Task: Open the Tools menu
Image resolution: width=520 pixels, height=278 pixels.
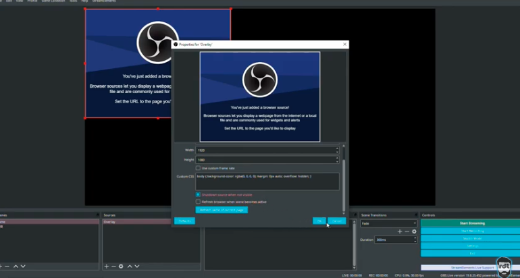Action: [74, 1]
